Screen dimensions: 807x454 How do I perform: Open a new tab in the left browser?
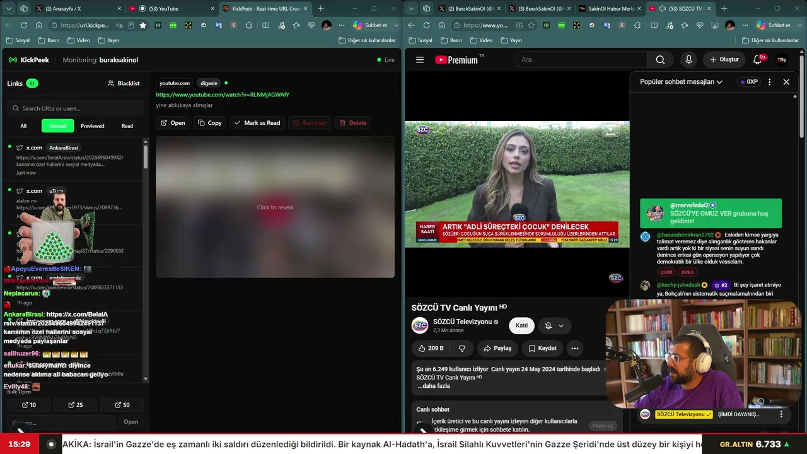tap(321, 9)
